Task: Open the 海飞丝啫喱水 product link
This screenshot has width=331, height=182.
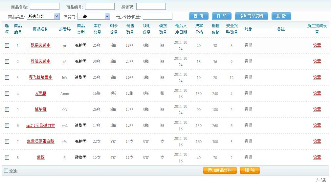Action: (41, 77)
